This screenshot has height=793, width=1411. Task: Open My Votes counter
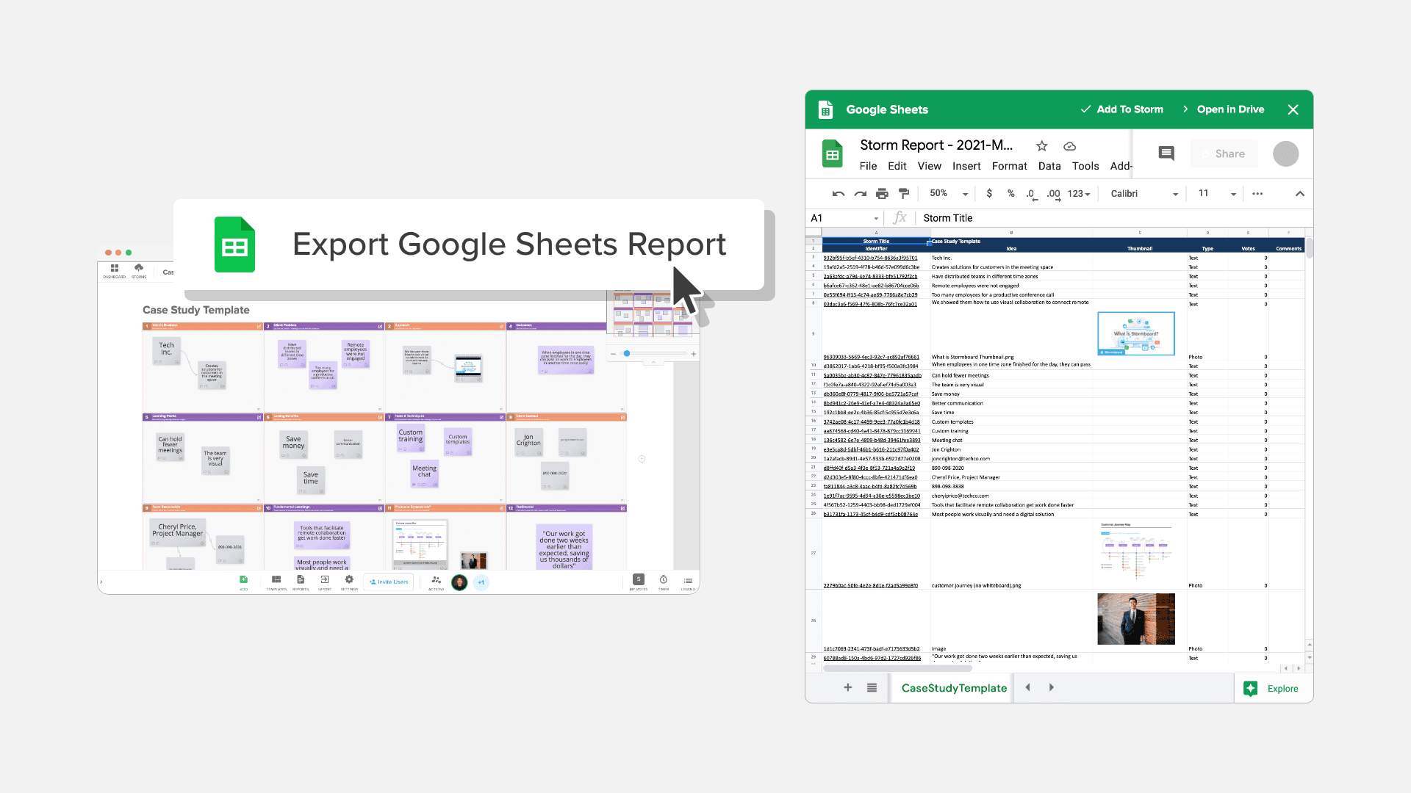(x=639, y=582)
